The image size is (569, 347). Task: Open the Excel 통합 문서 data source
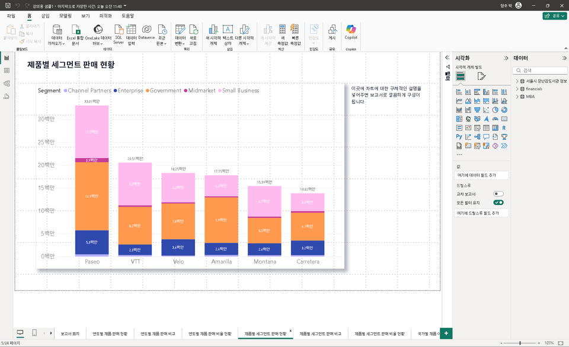click(x=75, y=35)
